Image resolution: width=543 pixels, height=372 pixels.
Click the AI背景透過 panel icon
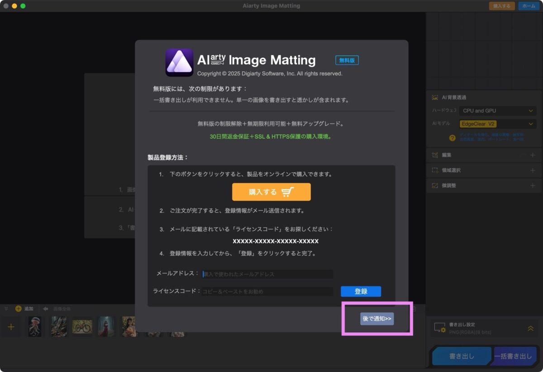[x=435, y=97]
